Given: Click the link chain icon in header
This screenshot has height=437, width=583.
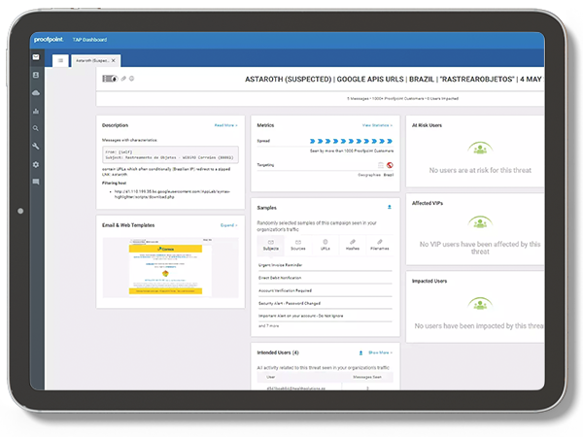Looking at the screenshot, I should tap(123, 79).
